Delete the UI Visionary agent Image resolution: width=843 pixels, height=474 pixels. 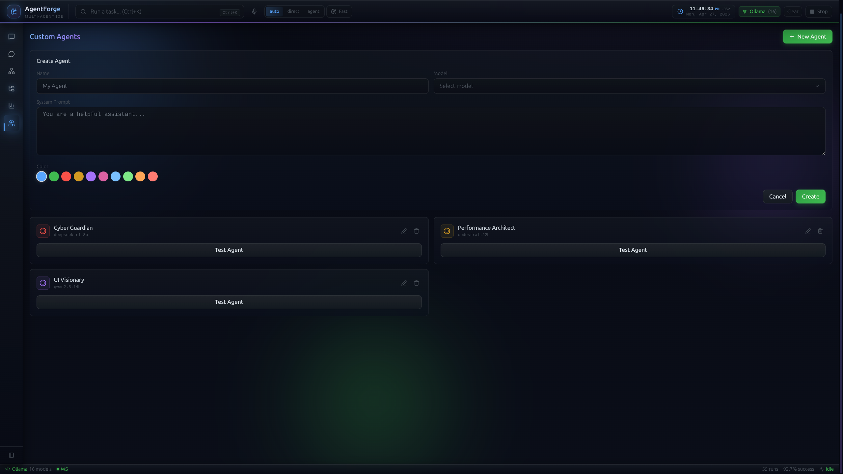[417, 283]
